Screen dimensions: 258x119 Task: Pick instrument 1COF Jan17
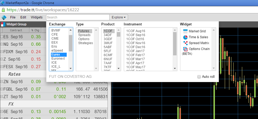click(135, 51)
